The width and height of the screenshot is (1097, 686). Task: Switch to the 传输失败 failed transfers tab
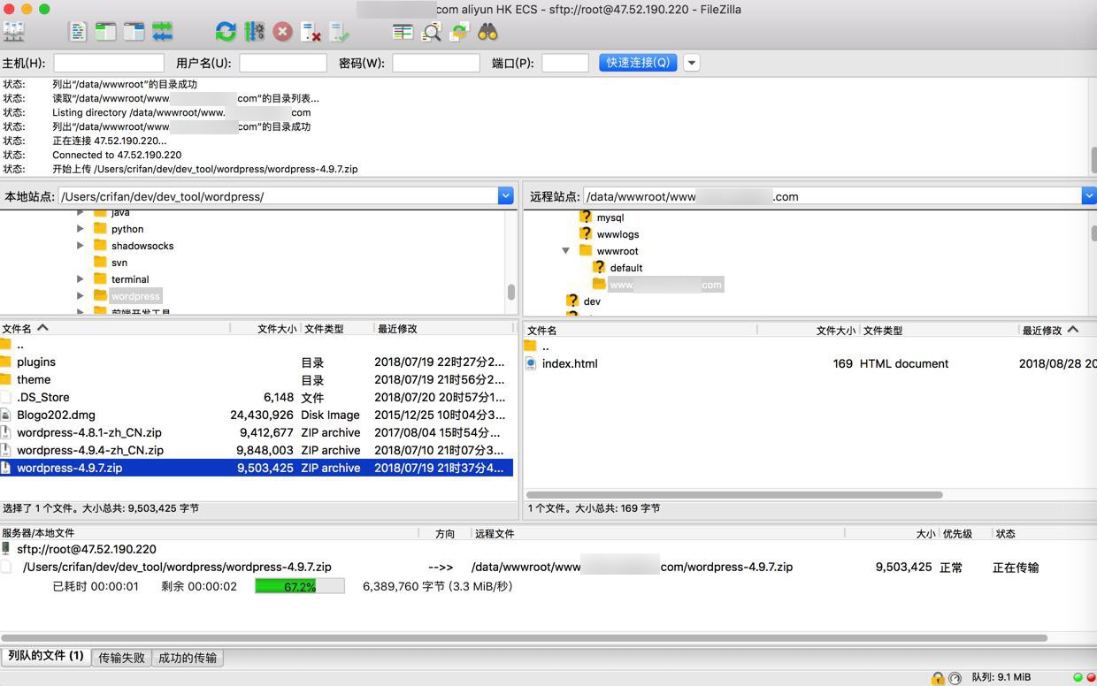point(122,658)
